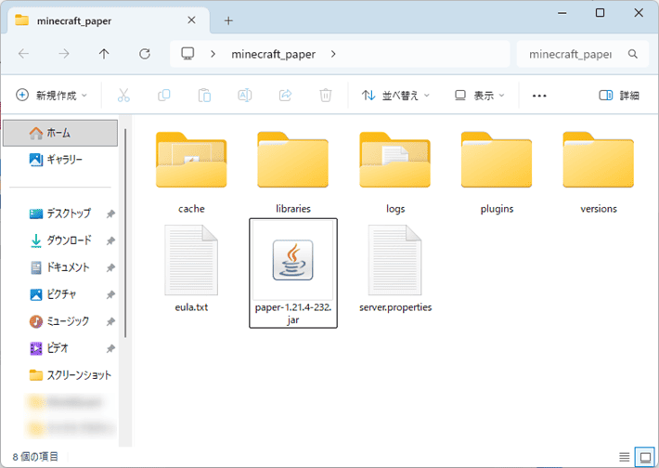The width and height of the screenshot is (659, 468).
Task: Toggle the 詳細 details pane
Action: (x=619, y=96)
